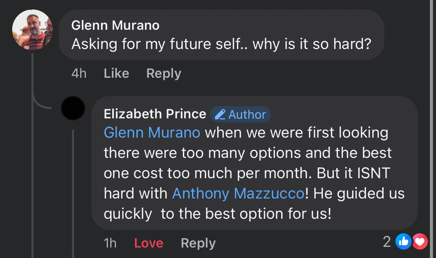Click the pencil icon on Author badge

pos(220,115)
